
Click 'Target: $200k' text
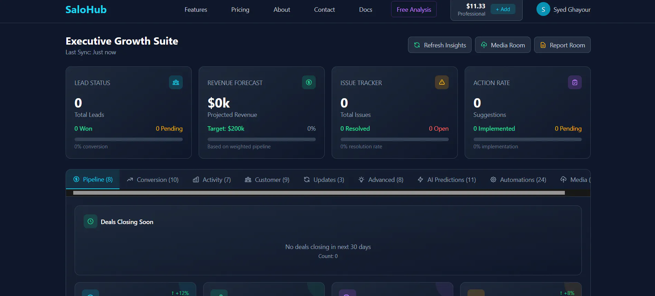[x=226, y=129]
